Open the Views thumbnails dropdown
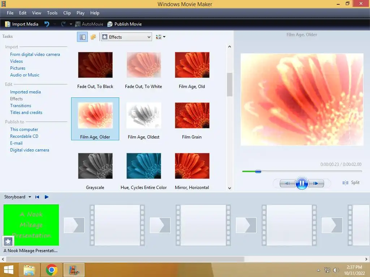Screen dimensions: 370x277 [x=160, y=37]
